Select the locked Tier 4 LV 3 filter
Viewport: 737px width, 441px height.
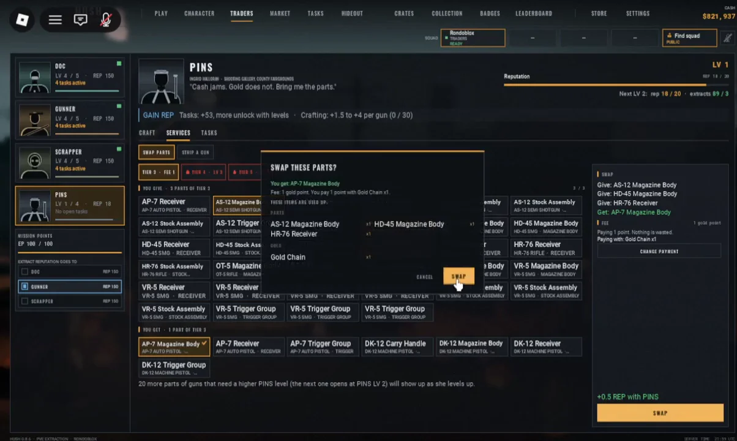[x=203, y=172]
